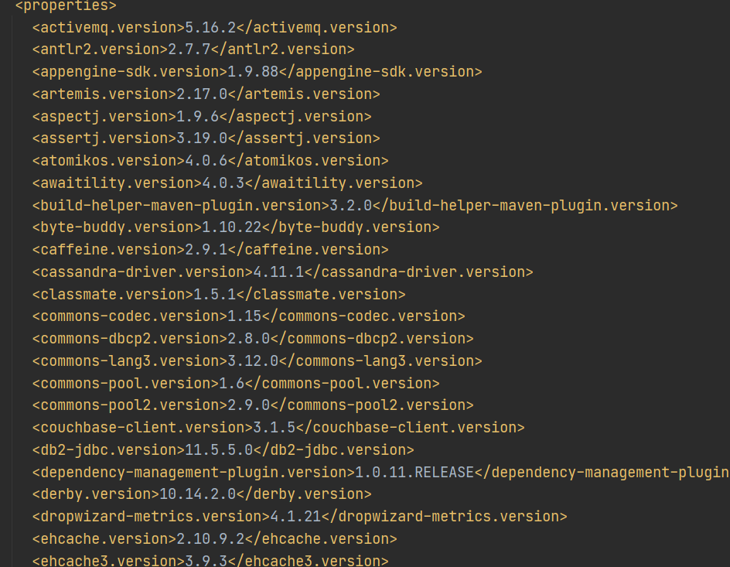Click the commons-codec version value 1.15

(x=244, y=316)
